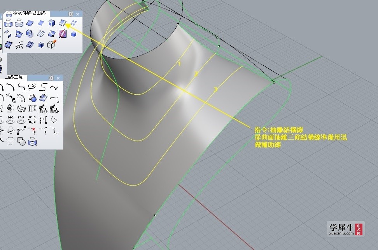
Task: Open gear options of 曲線工具 panel
Action: coord(51,78)
